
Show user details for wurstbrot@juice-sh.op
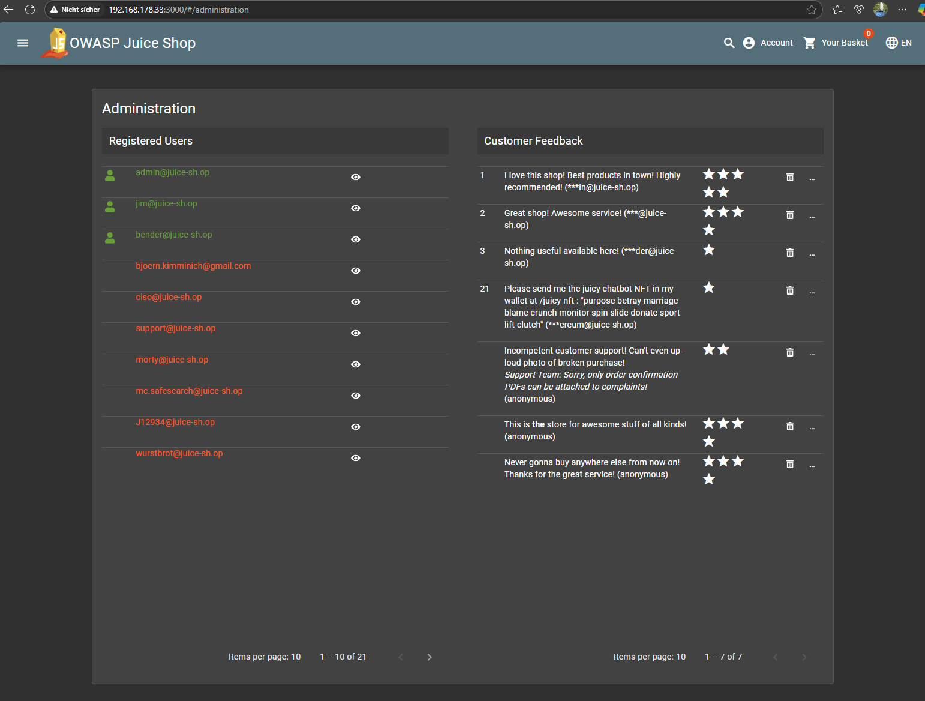pos(355,458)
